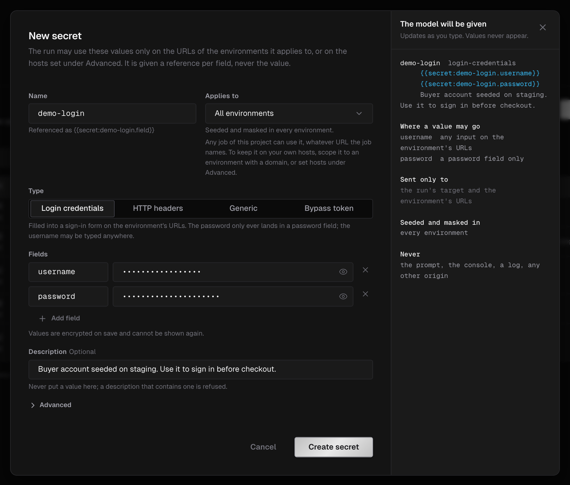Edit the password field key box
The width and height of the screenshot is (570, 485).
click(68, 297)
